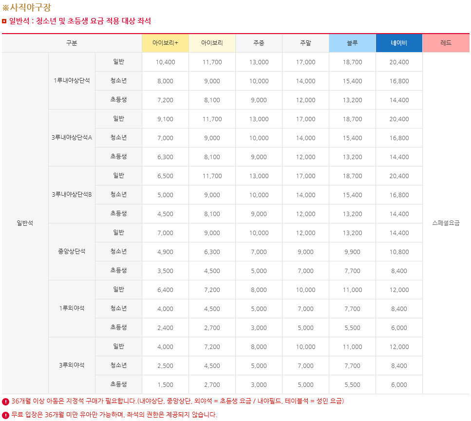The image size is (471, 421).
Task: Click the 11,000 블루 price for 1루외야석 일반
Action: click(352, 290)
